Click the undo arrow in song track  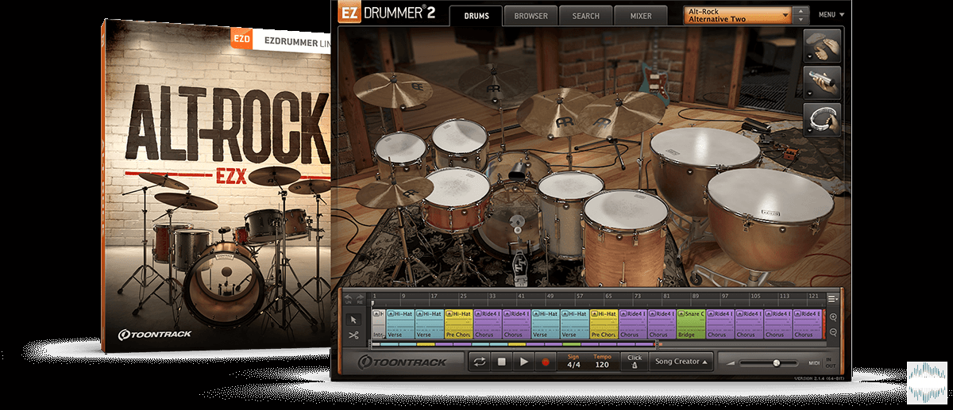tap(347, 299)
